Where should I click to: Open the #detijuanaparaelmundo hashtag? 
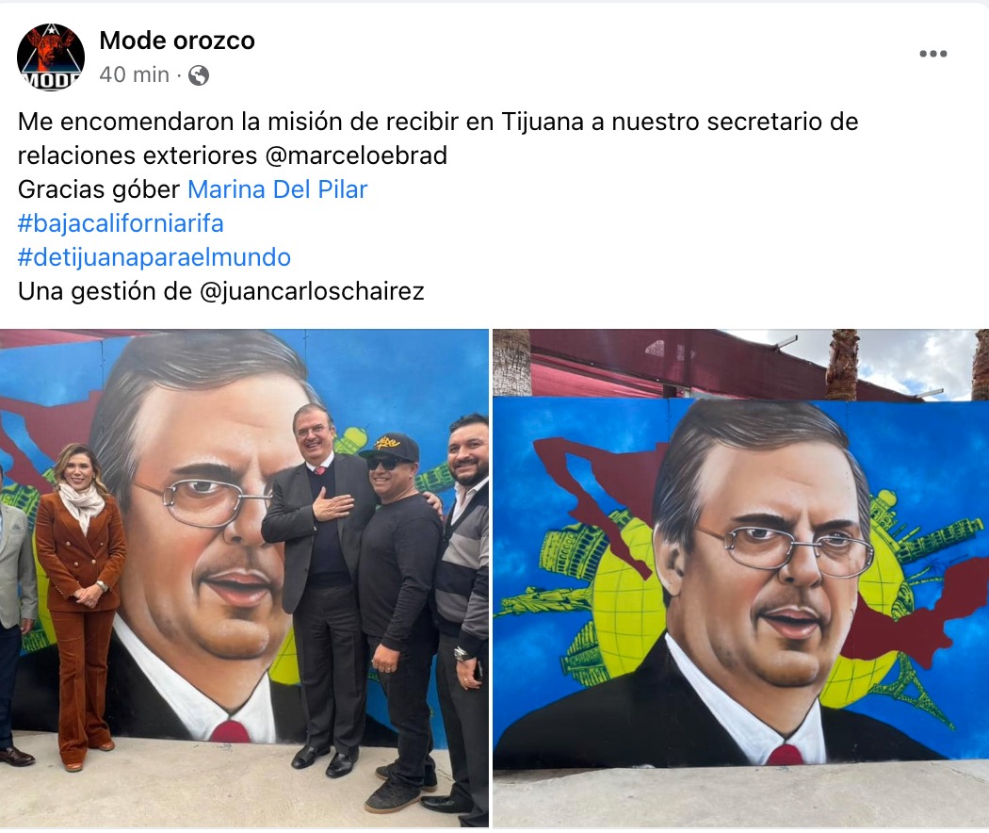click(154, 257)
